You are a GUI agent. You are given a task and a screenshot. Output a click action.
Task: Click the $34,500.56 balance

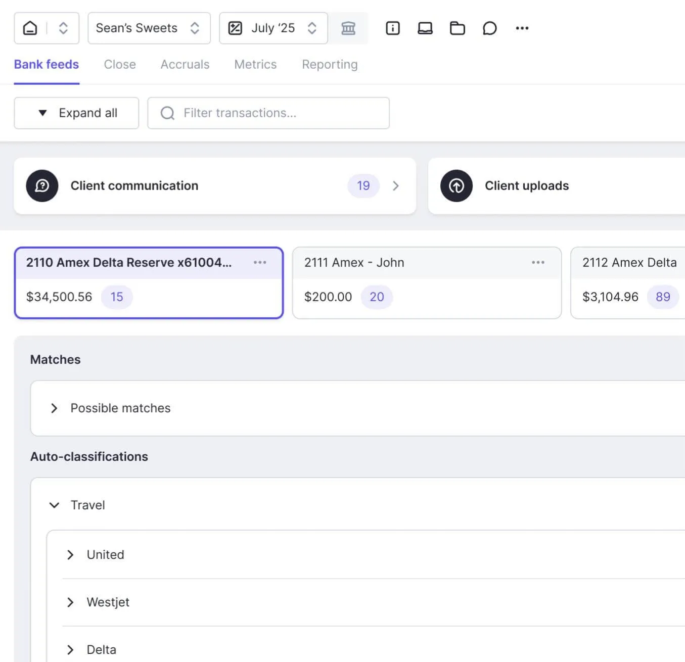(x=59, y=297)
